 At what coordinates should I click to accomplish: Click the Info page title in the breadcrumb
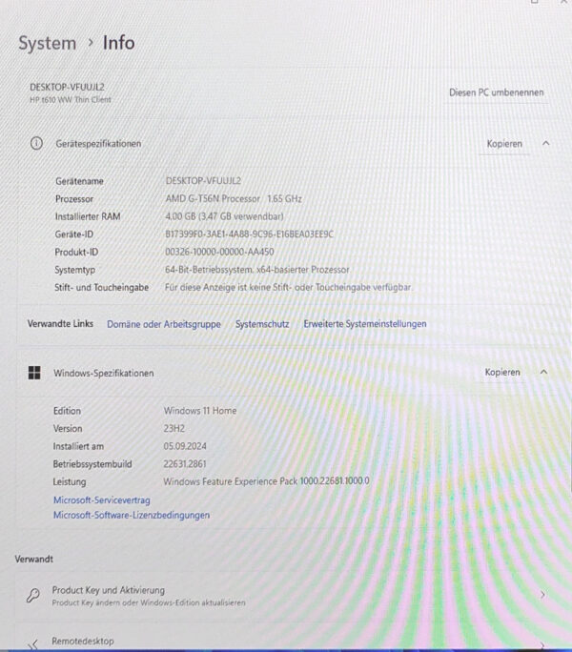pos(118,43)
